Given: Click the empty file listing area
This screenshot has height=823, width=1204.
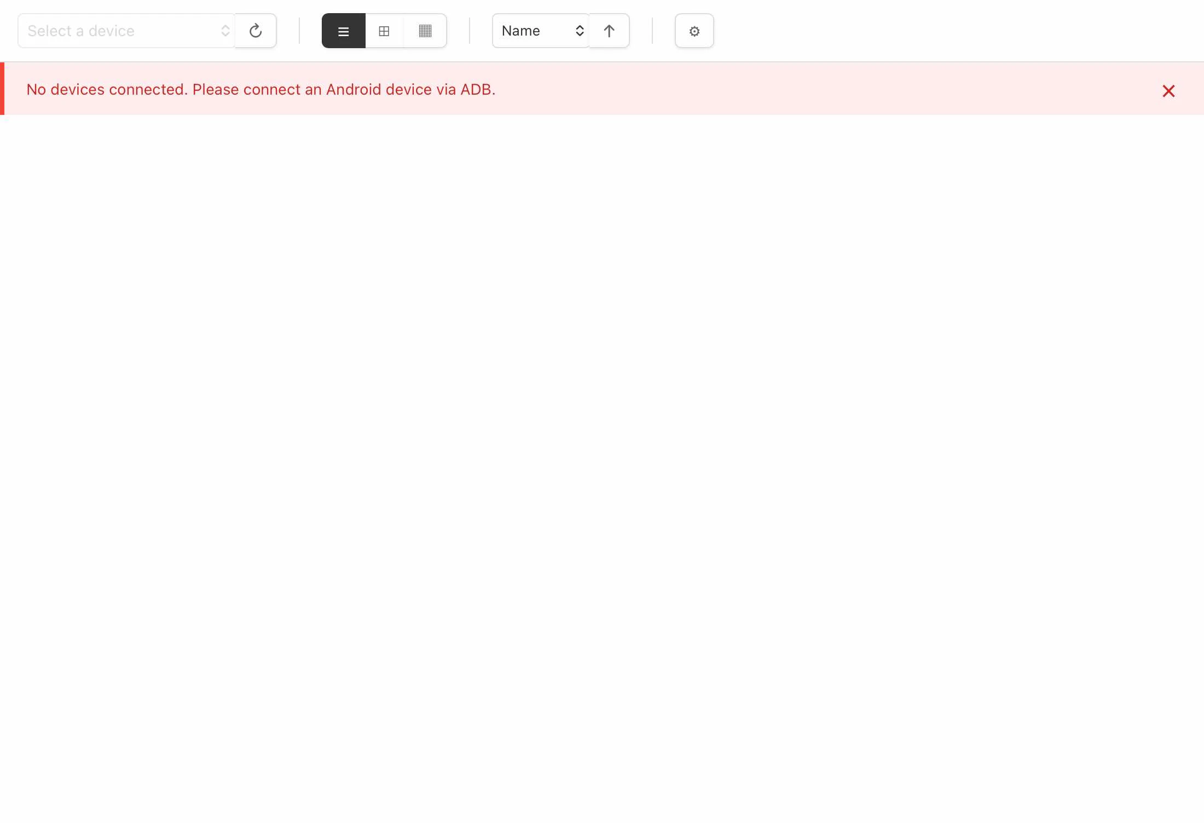Looking at the screenshot, I should (602, 438).
